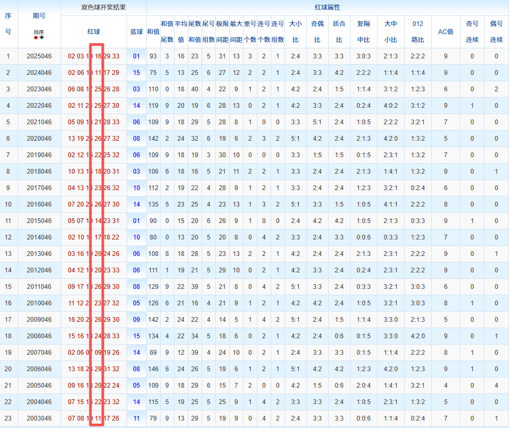The height and width of the screenshot is (428, 510).
Task: Click the 红球属性 group header
Action: coord(327,7)
